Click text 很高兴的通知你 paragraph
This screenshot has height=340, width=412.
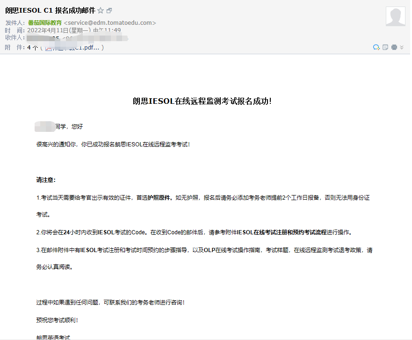point(113,145)
